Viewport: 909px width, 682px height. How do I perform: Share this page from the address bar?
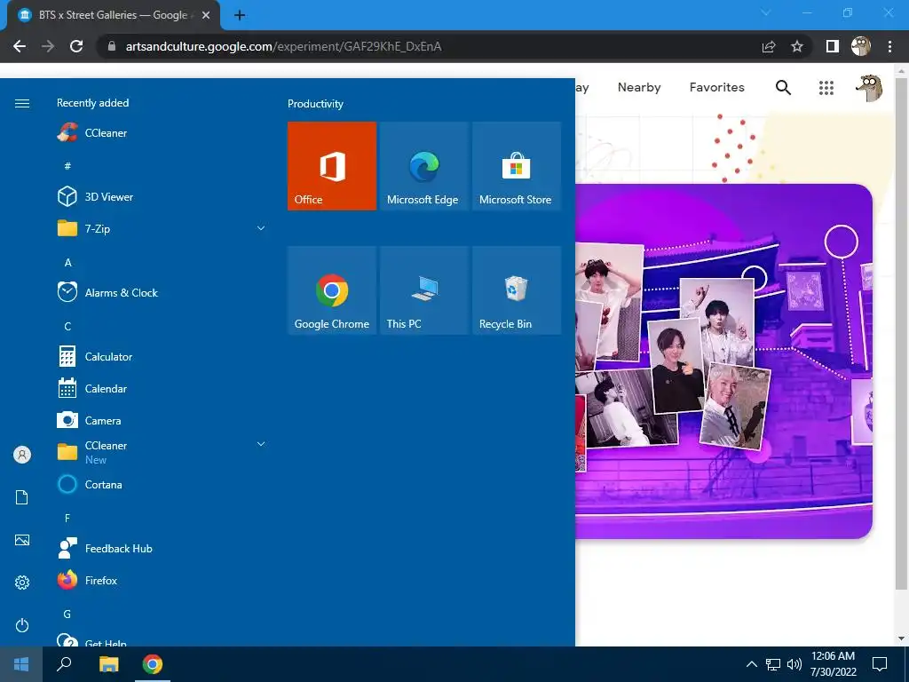pos(769,46)
